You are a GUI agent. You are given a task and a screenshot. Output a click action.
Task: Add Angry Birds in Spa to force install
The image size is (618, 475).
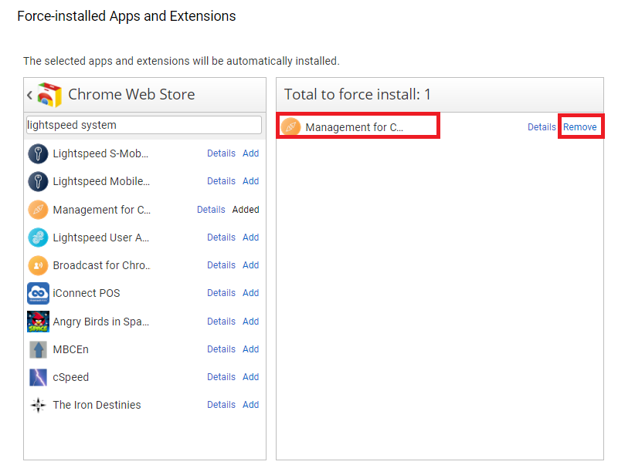tap(250, 322)
